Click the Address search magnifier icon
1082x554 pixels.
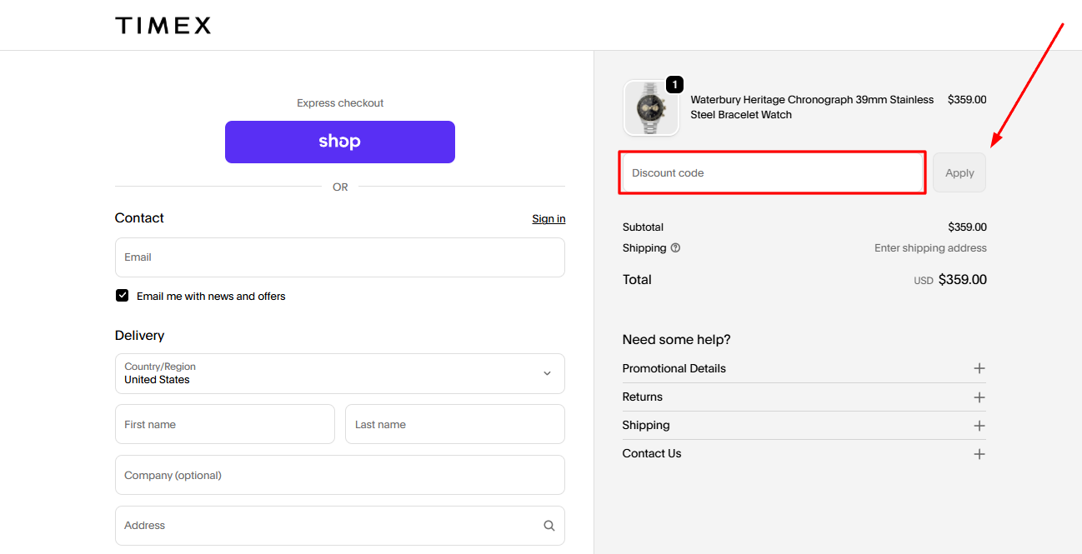coord(549,526)
